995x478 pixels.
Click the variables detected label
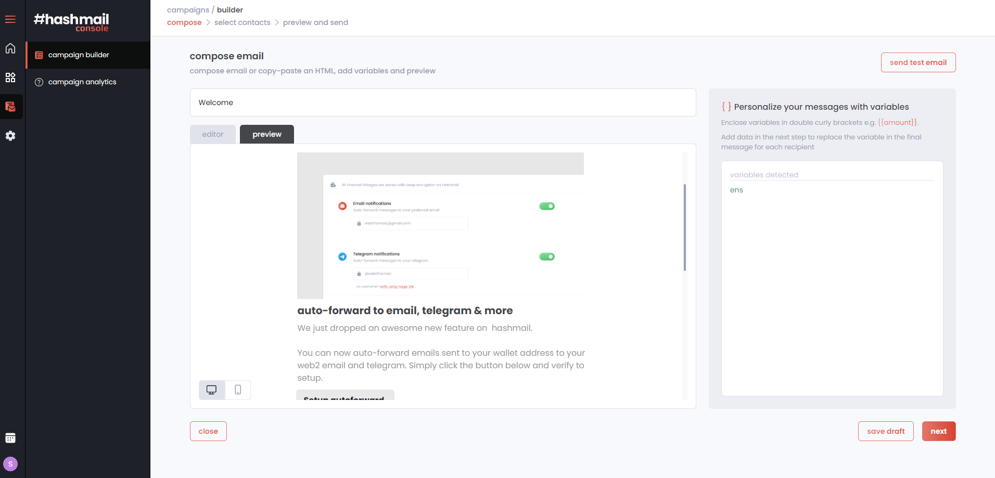pyautogui.click(x=764, y=175)
